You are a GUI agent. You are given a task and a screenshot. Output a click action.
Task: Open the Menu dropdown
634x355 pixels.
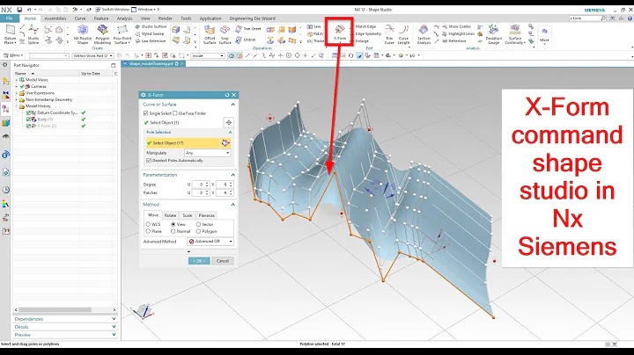13,55
